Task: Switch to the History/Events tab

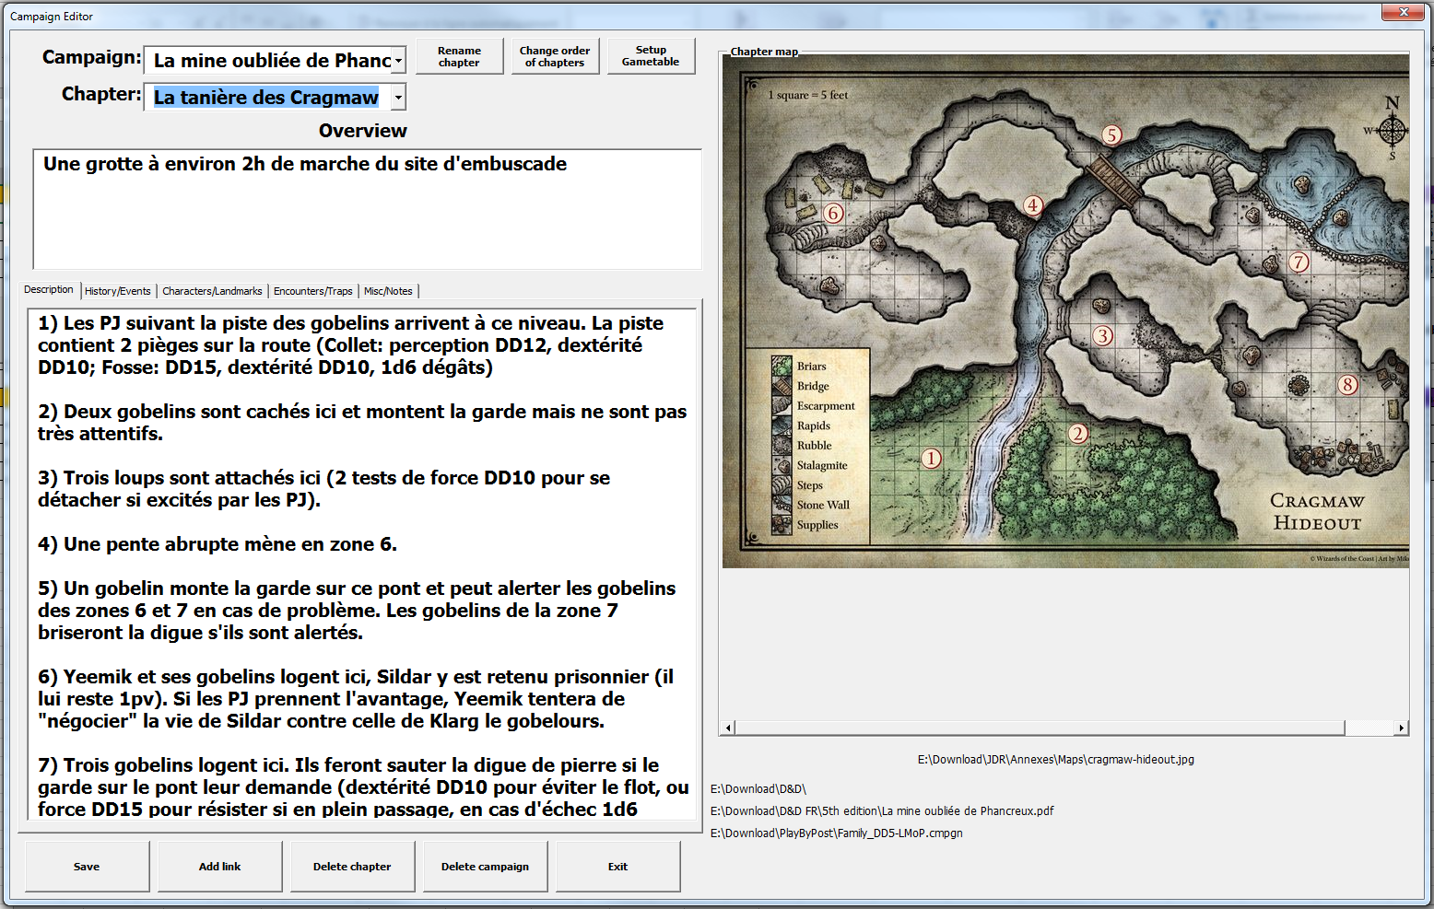Action: (118, 291)
